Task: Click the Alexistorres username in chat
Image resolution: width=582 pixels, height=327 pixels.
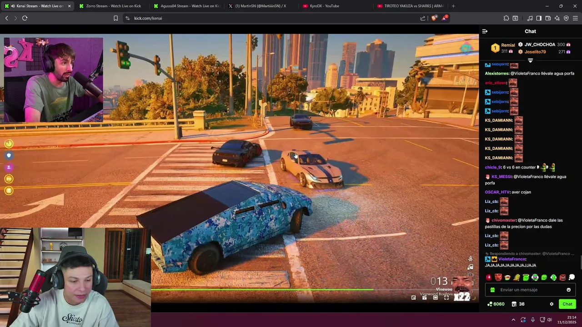Action: tap(497, 74)
